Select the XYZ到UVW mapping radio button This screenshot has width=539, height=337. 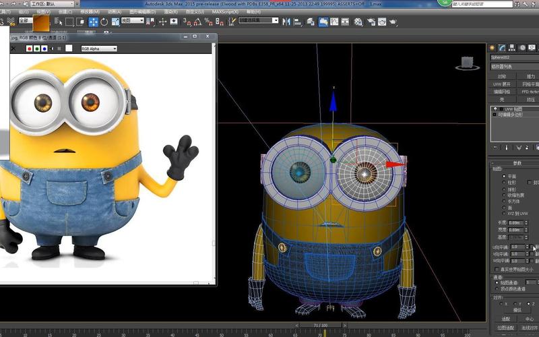pyautogui.click(x=504, y=214)
